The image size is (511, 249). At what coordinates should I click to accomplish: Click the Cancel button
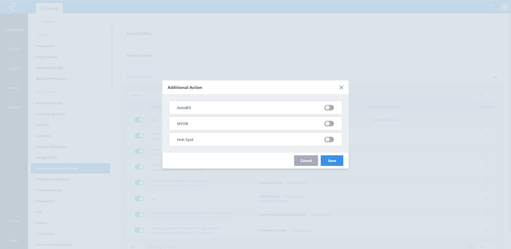coord(306,161)
